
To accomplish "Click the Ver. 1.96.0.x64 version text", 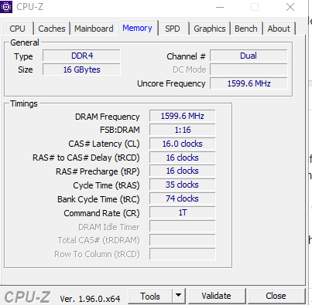I will click(x=90, y=299).
